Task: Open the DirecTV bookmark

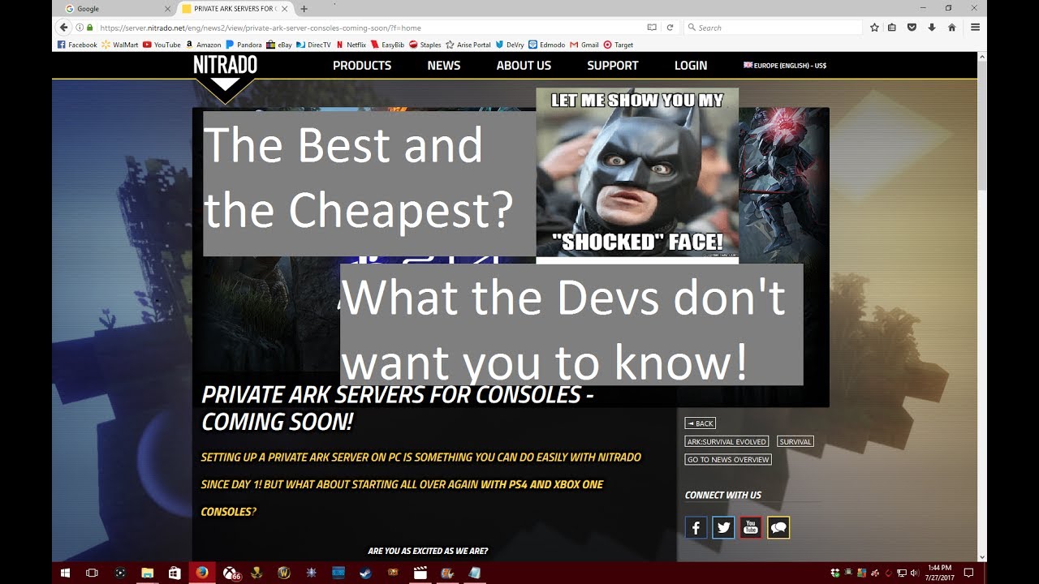Action: tap(314, 45)
